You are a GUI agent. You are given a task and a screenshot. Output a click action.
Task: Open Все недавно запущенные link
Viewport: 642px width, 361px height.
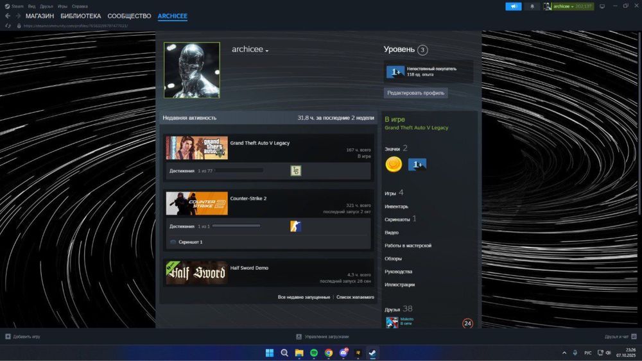point(304,298)
